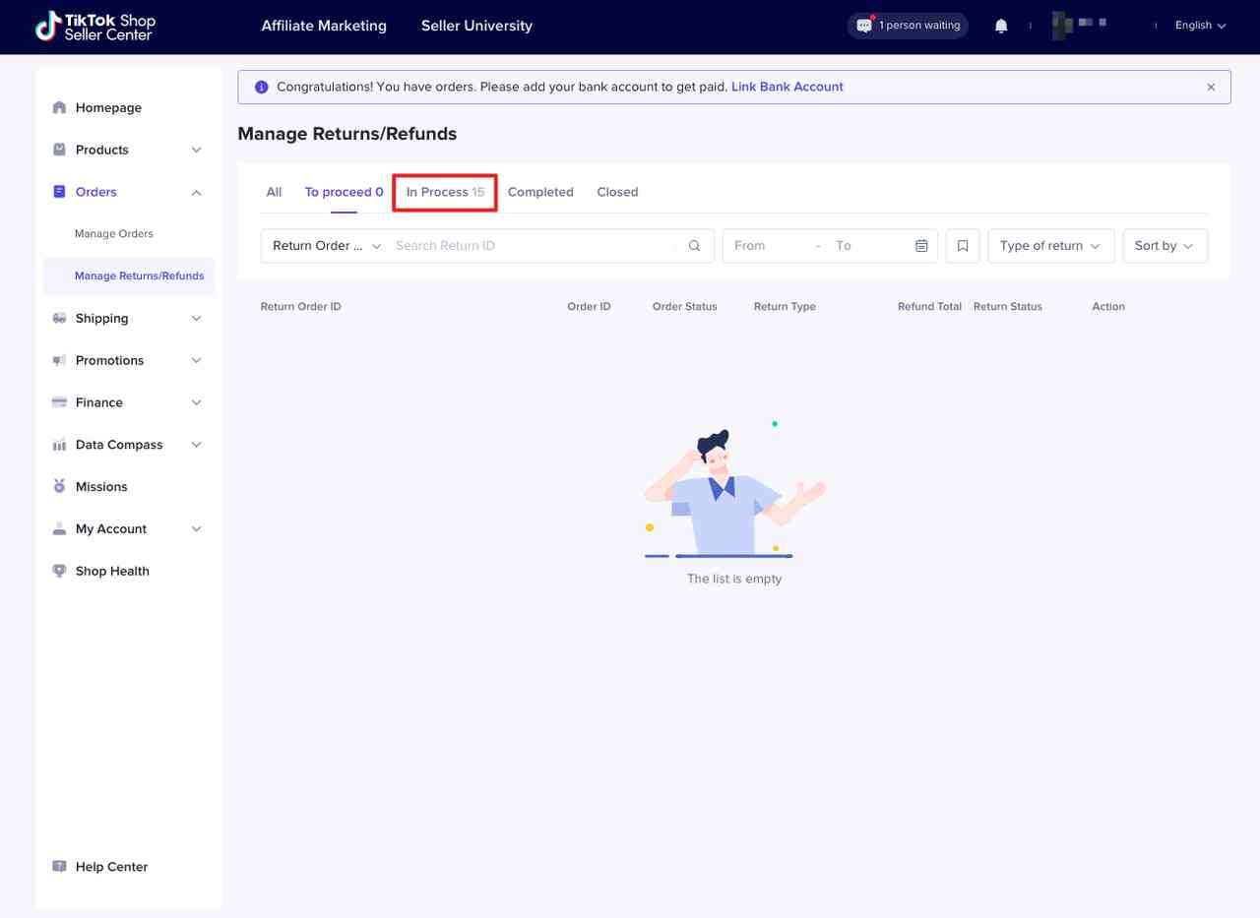The width and height of the screenshot is (1260, 918).
Task: Collapse the Orders sidebar section
Action: tap(196, 193)
